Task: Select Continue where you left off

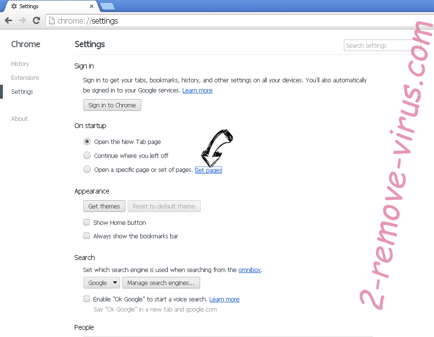Action: pos(87,155)
